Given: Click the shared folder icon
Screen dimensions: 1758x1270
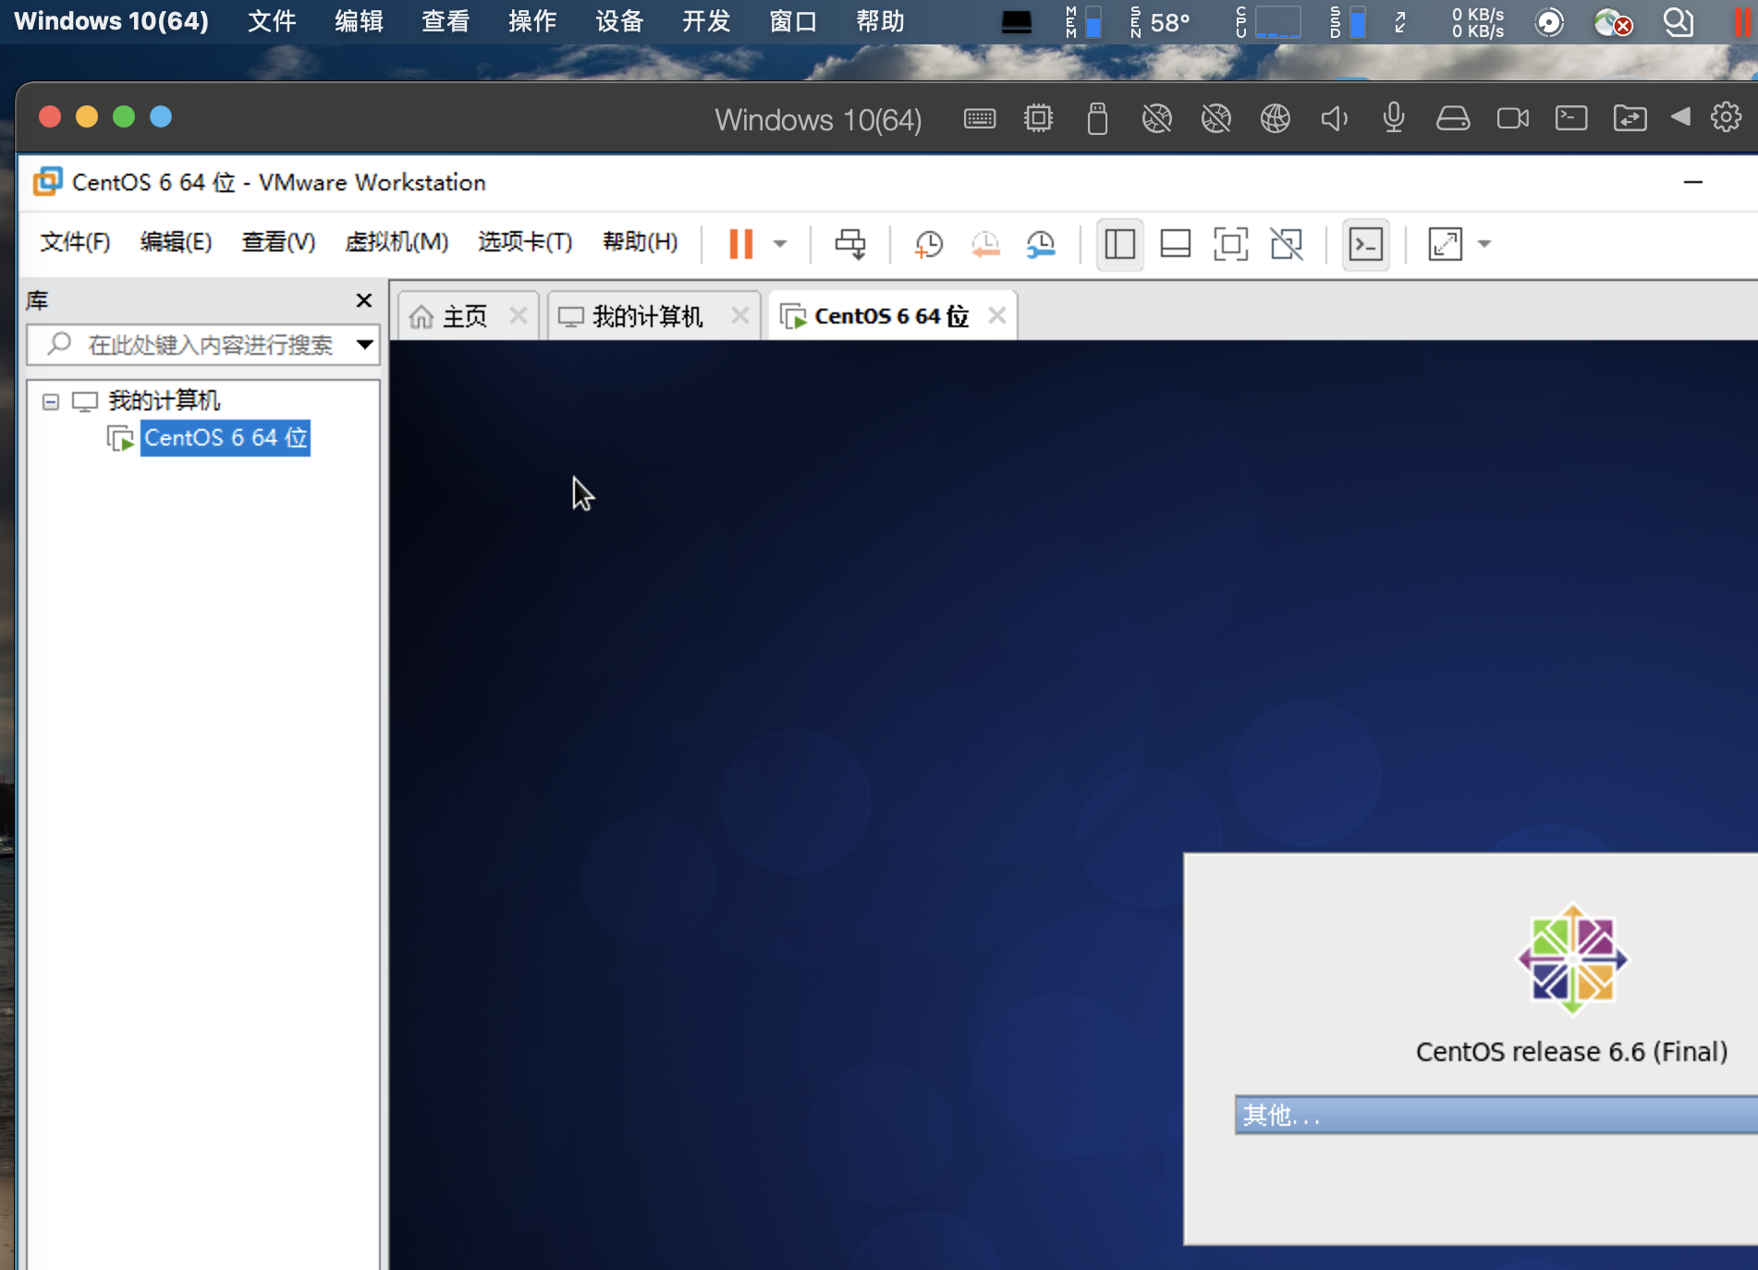Looking at the screenshot, I should [1630, 118].
